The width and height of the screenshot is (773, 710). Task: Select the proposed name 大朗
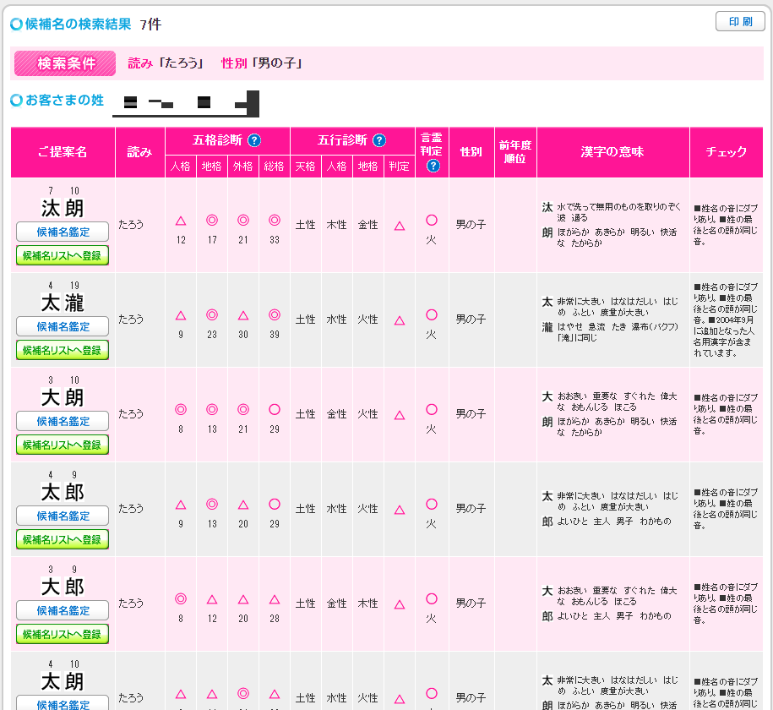[63, 397]
